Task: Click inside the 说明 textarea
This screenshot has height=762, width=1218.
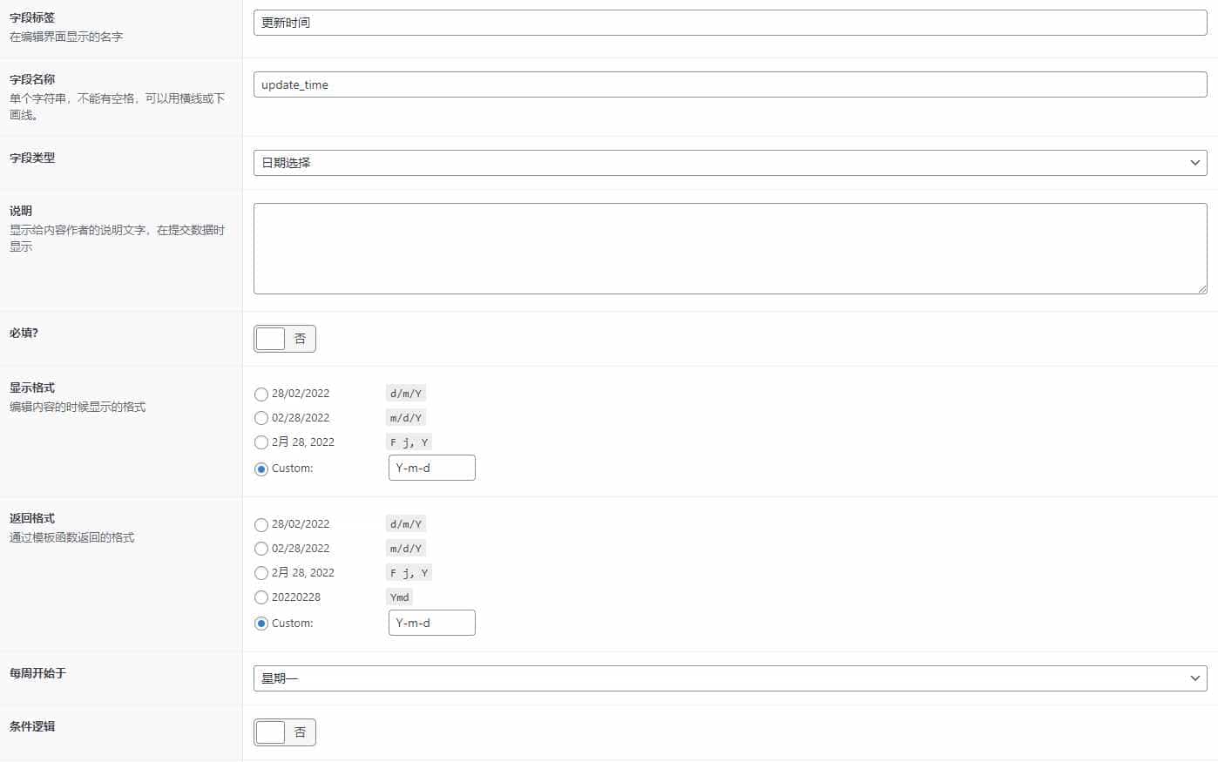Action: pyautogui.click(x=730, y=248)
